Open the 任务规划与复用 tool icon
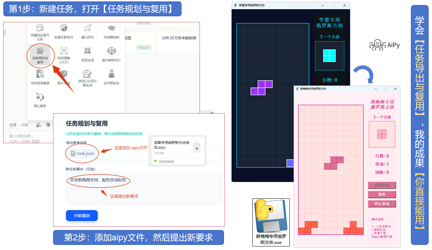 [40, 51]
